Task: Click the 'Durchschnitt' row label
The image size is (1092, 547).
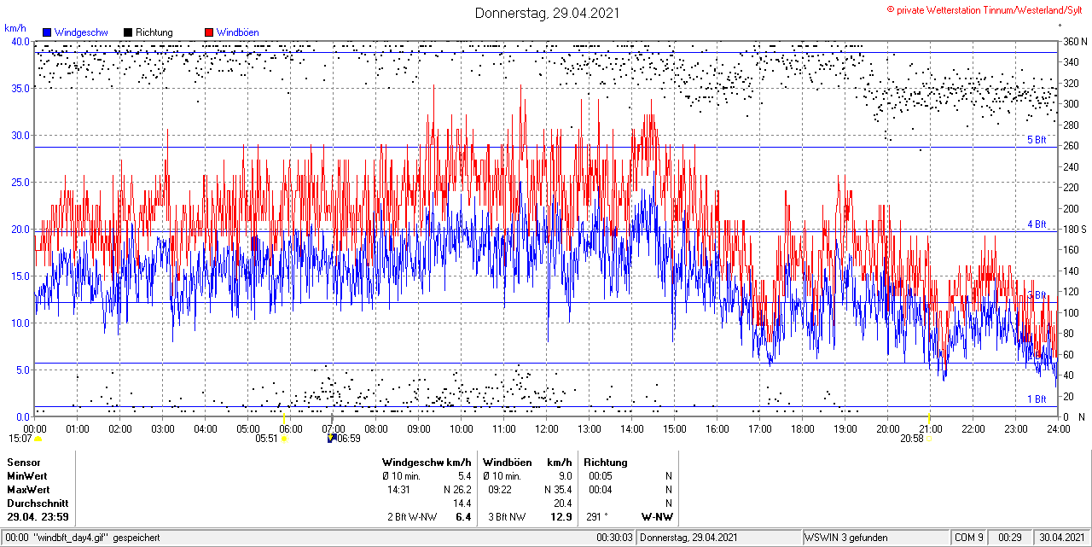Action: (37, 503)
